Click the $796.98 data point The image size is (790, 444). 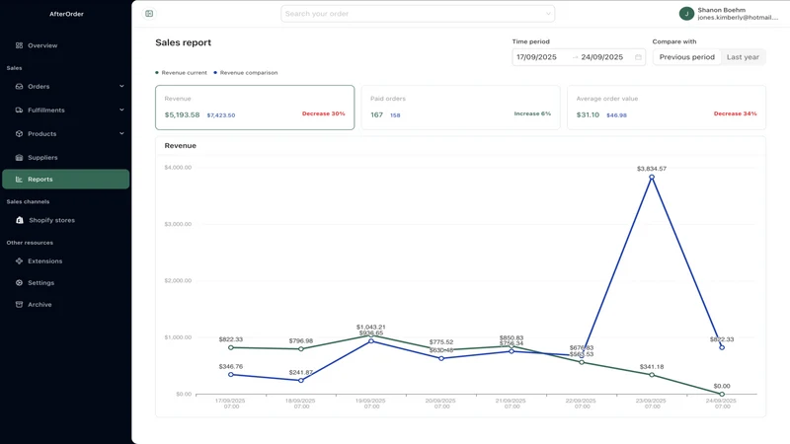pos(301,349)
